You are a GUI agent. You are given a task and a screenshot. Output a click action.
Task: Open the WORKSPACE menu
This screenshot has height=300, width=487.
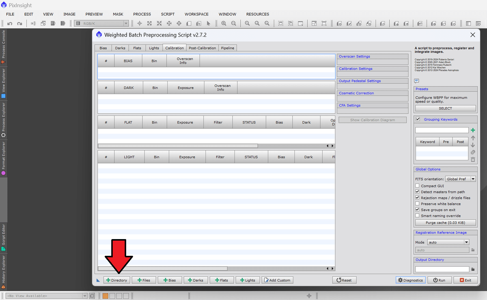point(196,14)
